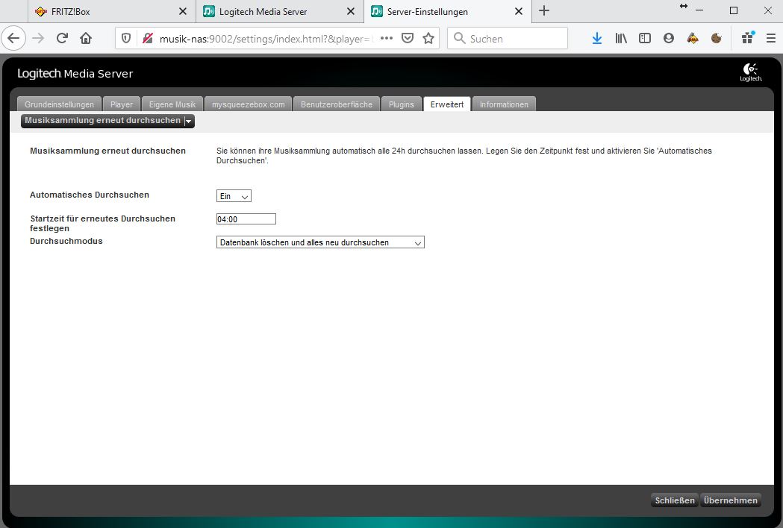Click the Startzeit field showing 04:00

(x=246, y=219)
